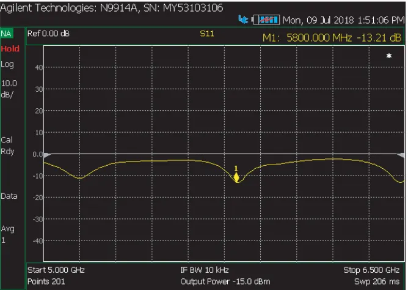Click the -10 y-axis label

38,176
